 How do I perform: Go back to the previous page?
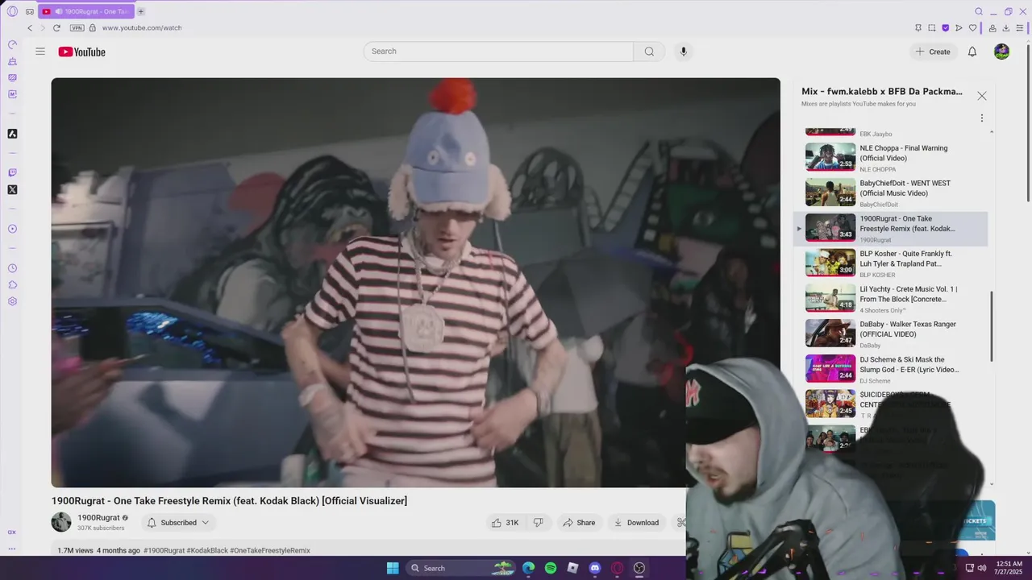[30, 27]
